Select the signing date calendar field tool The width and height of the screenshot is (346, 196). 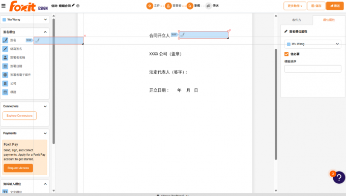tap(5, 66)
